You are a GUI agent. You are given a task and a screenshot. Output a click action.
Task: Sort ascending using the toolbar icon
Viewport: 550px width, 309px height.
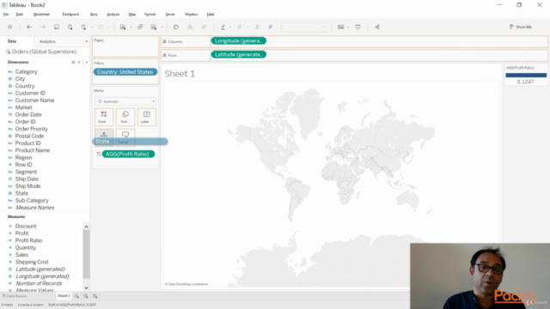190,27
